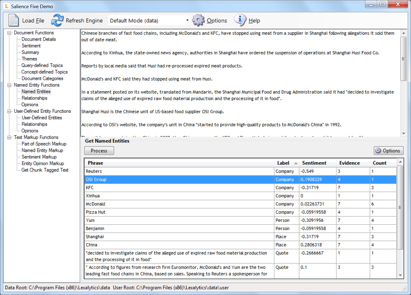
Task: Sort by the Phrase column header
Action: (179, 163)
